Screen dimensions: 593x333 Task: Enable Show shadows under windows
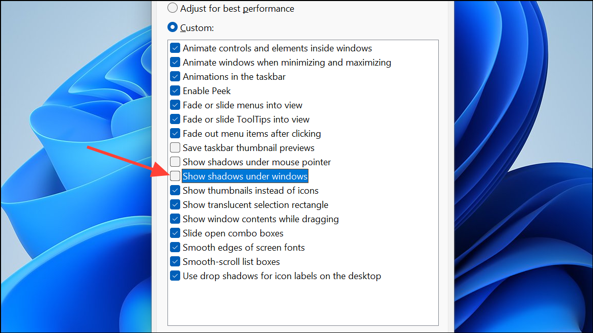pyautogui.click(x=175, y=176)
